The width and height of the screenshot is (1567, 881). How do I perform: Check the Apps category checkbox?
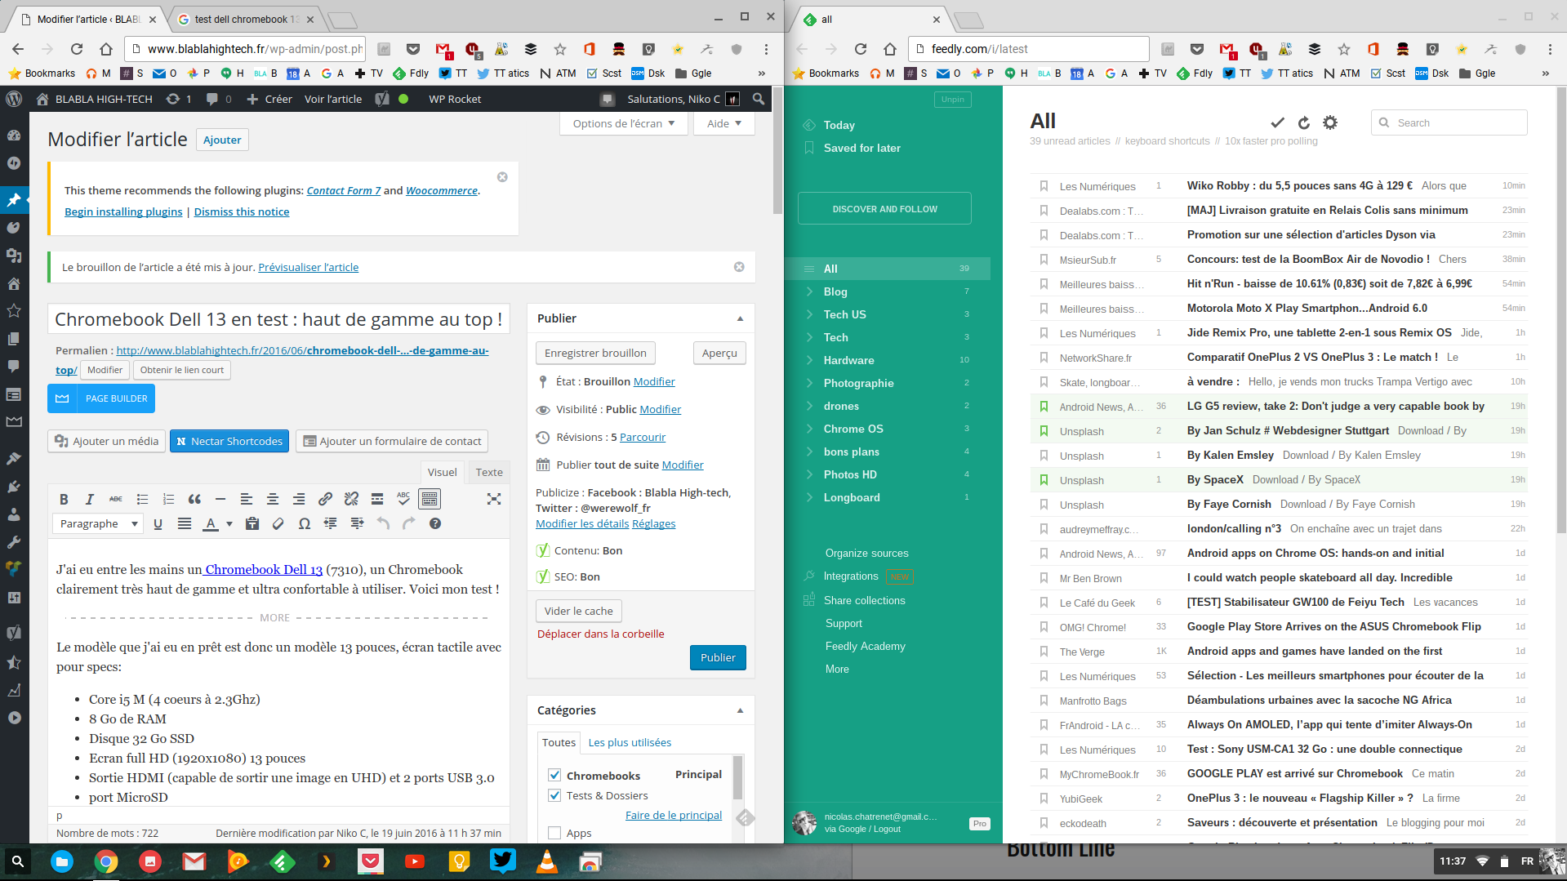pos(554,833)
